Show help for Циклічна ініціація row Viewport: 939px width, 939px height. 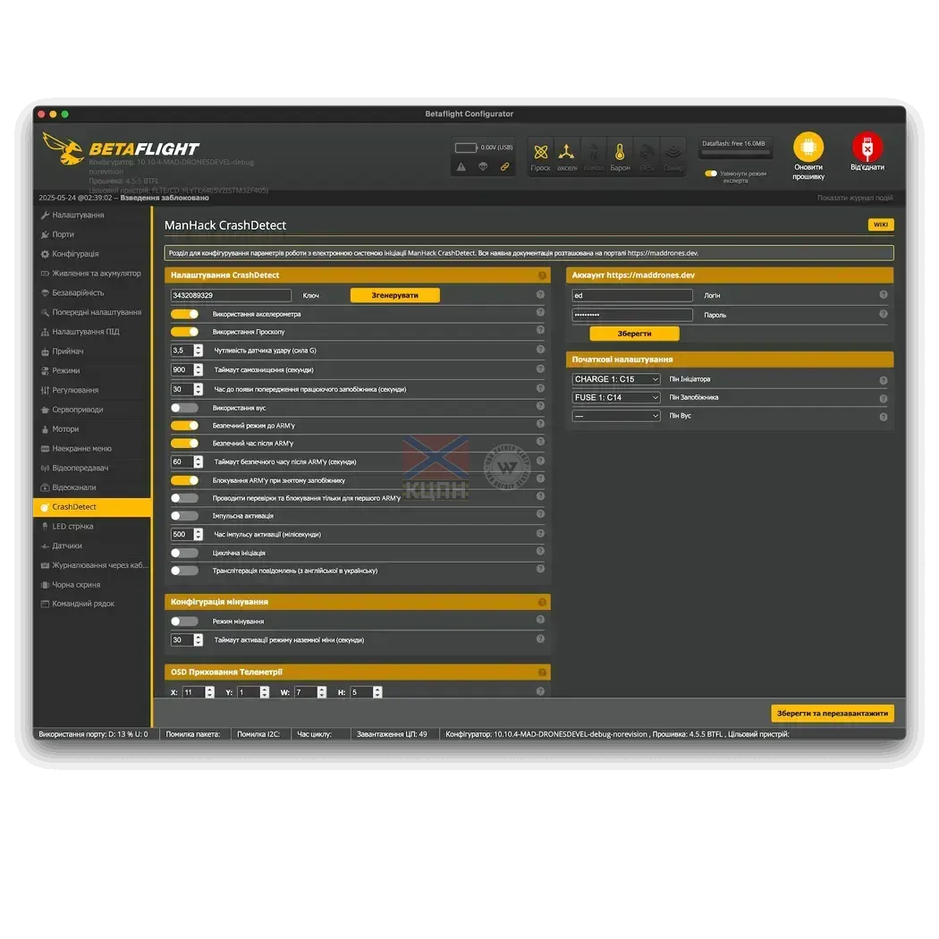tap(540, 551)
